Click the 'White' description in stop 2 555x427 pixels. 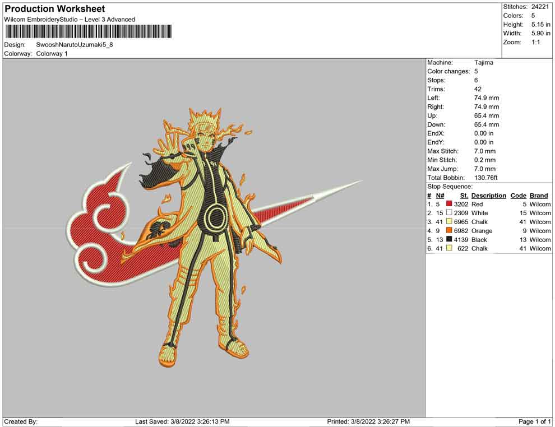pos(479,213)
